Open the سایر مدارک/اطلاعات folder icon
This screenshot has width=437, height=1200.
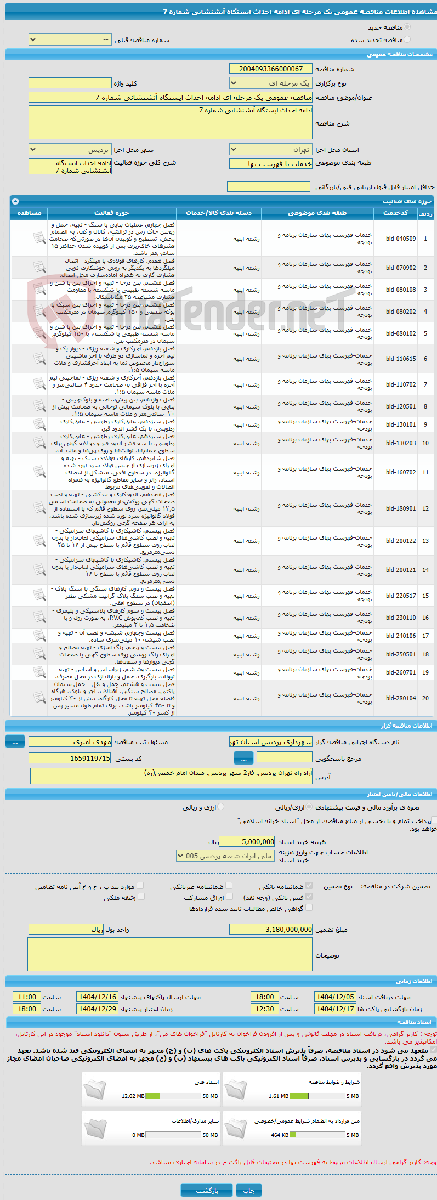click(95, 1128)
